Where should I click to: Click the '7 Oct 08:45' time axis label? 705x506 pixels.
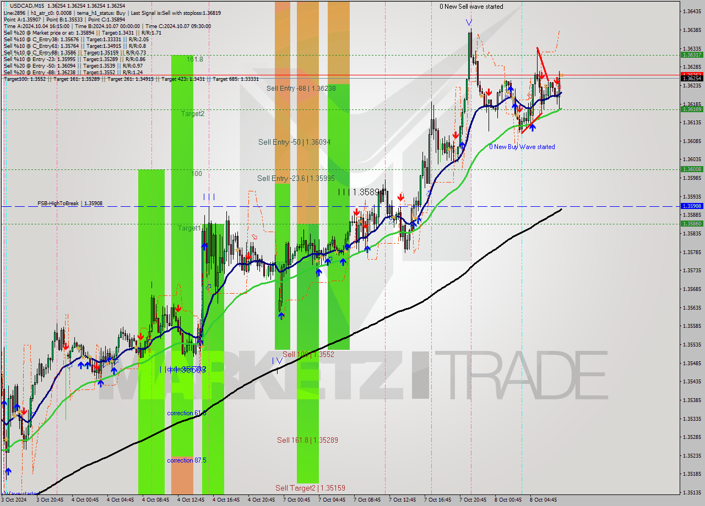coord(367,500)
